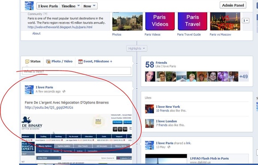Click '7 friends also like this' text
This screenshot has height=165, width=258.
[x=170, y=125]
